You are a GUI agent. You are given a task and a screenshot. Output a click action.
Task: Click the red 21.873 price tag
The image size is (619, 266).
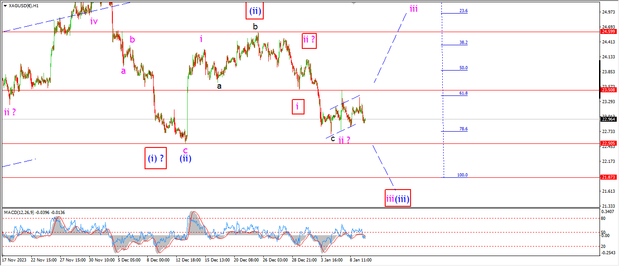coord(607,177)
